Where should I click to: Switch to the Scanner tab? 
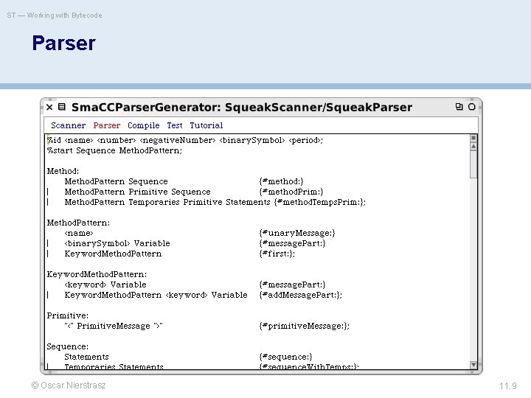(69, 125)
